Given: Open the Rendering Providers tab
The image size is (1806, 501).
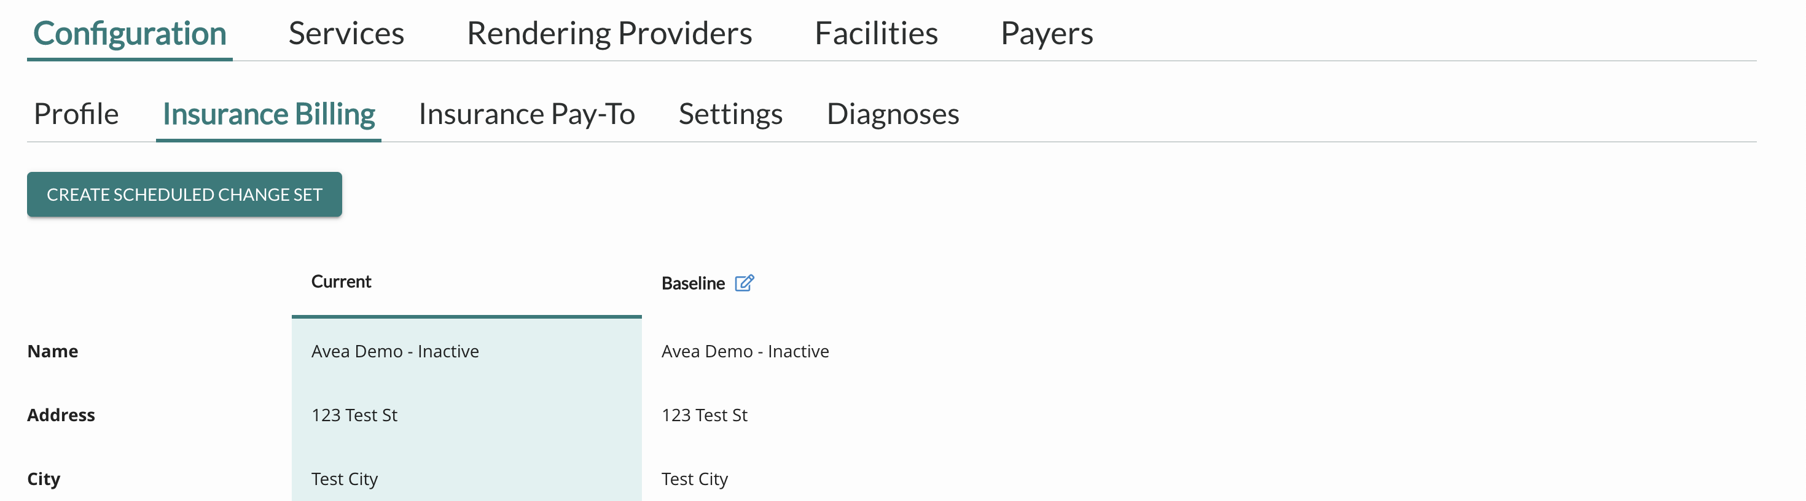Looking at the screenshot, I should [x=609, y=33].
